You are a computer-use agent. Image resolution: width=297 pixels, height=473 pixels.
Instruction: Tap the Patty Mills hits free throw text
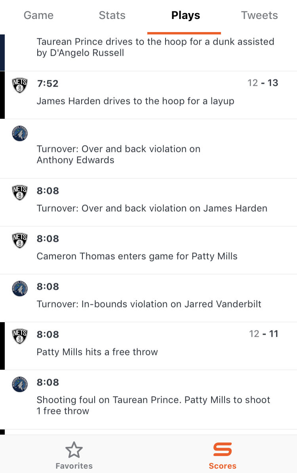97,352
